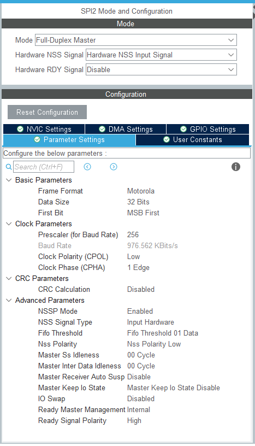Open the User Constants tab

point(192,140)
